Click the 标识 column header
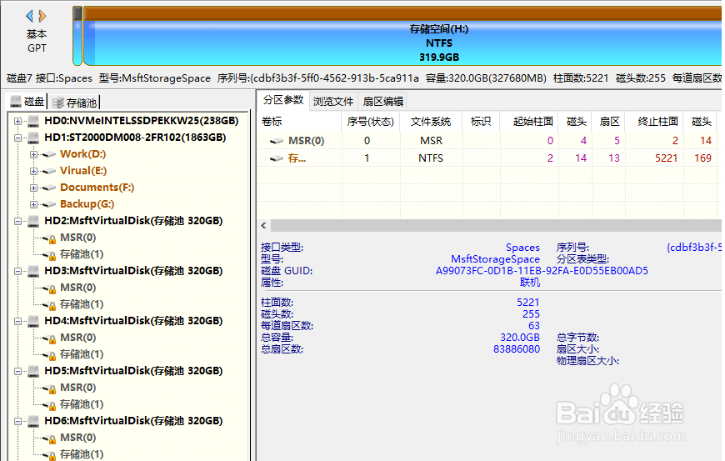This screenshot has height=461, width=725. tap(481, 121)
